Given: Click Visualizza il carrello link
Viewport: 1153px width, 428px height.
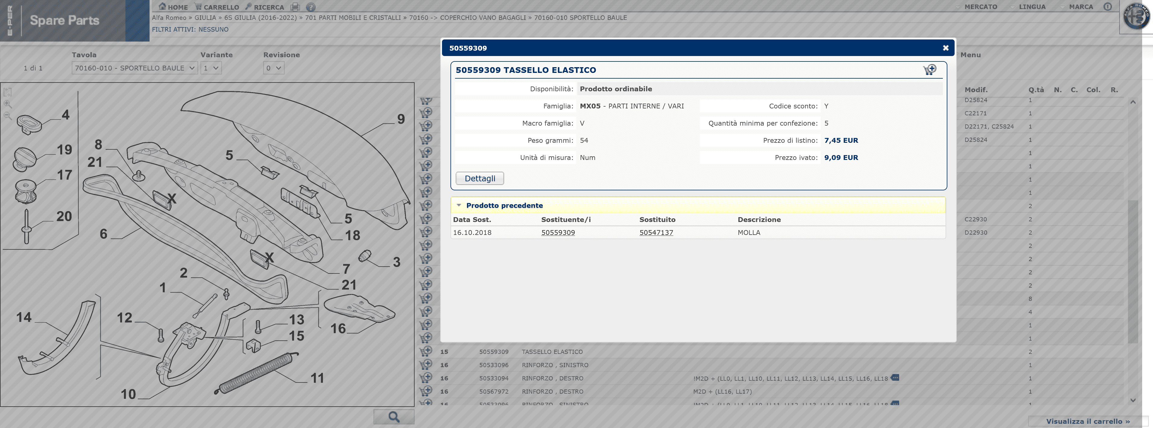Looking at the screenshot, I should coord(1087,421).
